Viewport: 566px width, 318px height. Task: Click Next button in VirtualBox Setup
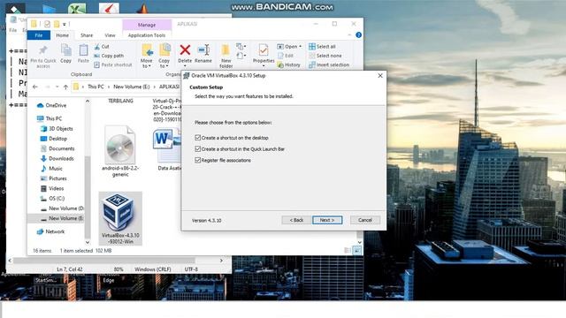coord(327,220)
